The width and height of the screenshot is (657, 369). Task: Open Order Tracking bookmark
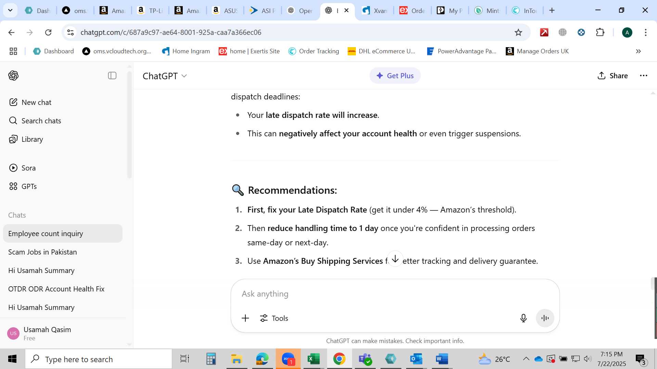click(313, 51)
